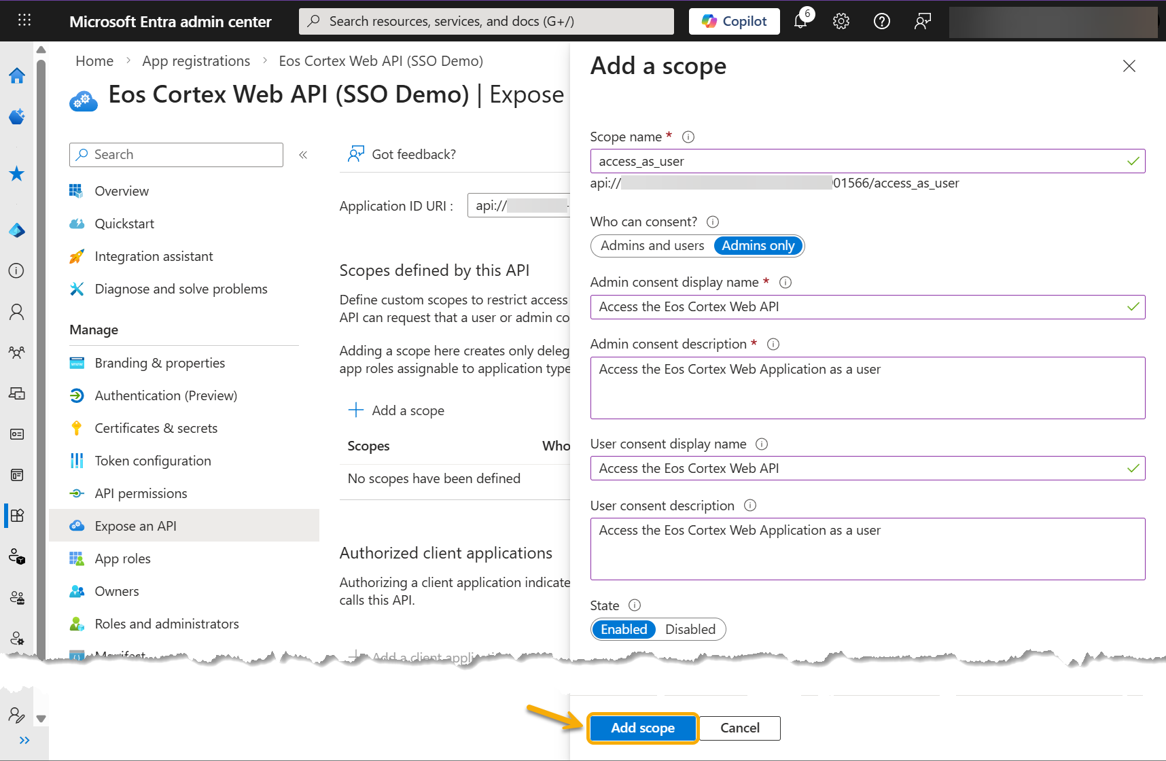Open the Help question mark
The image size is (1166, 761).
coord(882,21)
